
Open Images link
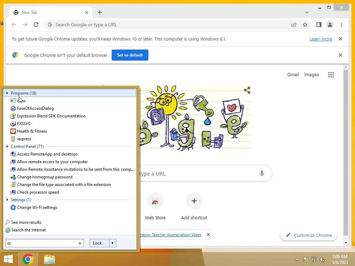(x=311, y=75)
